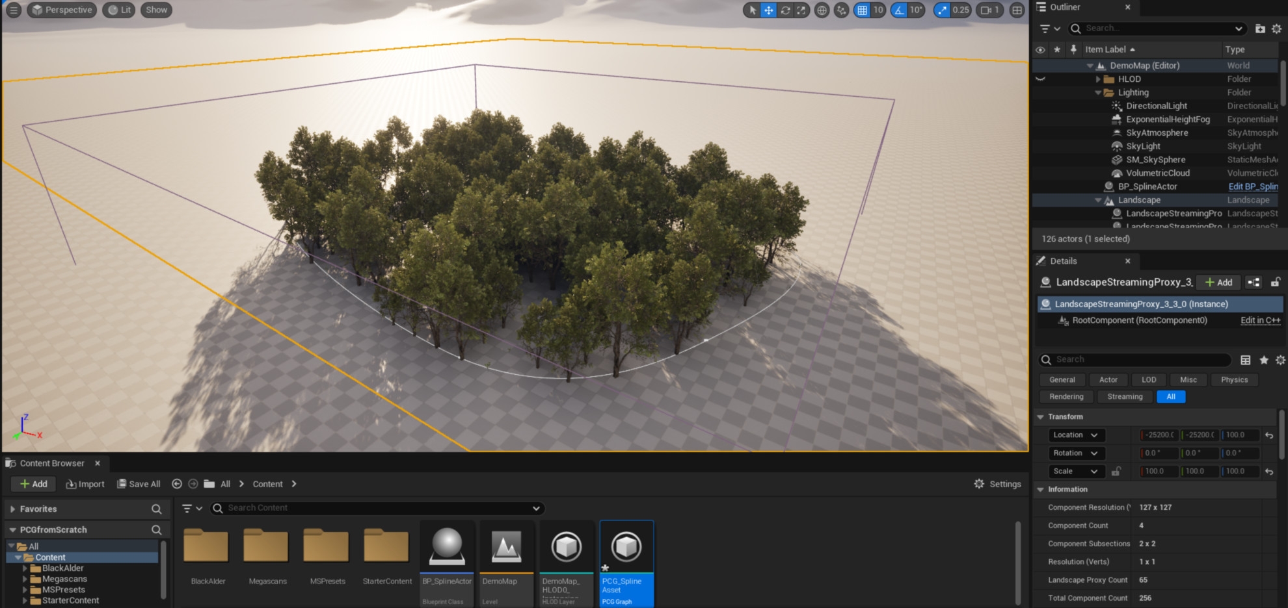This screenshot has height=608, width=1288.
Task: Click Blueprint/Add Script icon in Details
Action: click(x=1254, y=282)
